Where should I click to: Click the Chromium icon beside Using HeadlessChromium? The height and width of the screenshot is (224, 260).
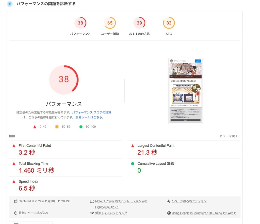tap(169, 213)
